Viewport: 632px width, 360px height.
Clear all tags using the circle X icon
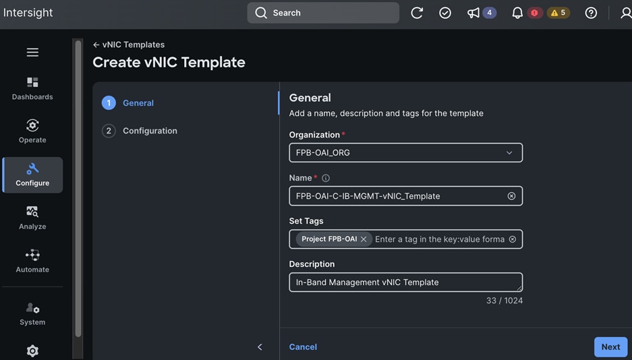coord(513,239)
